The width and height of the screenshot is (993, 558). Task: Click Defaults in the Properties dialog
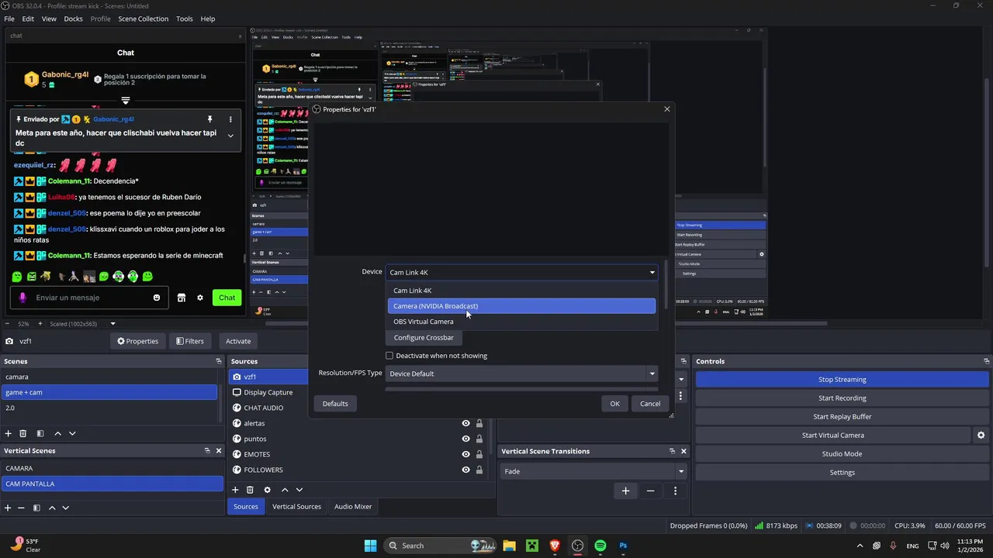pos(335,404)
